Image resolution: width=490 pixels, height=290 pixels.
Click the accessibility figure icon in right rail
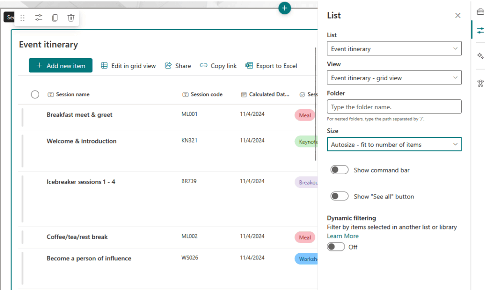pyautogui.click(x=480, y=83)
